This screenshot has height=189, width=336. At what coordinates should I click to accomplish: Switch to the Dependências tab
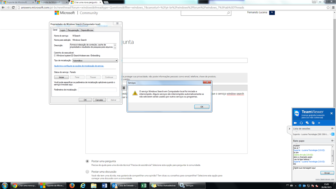coord(87,30)
